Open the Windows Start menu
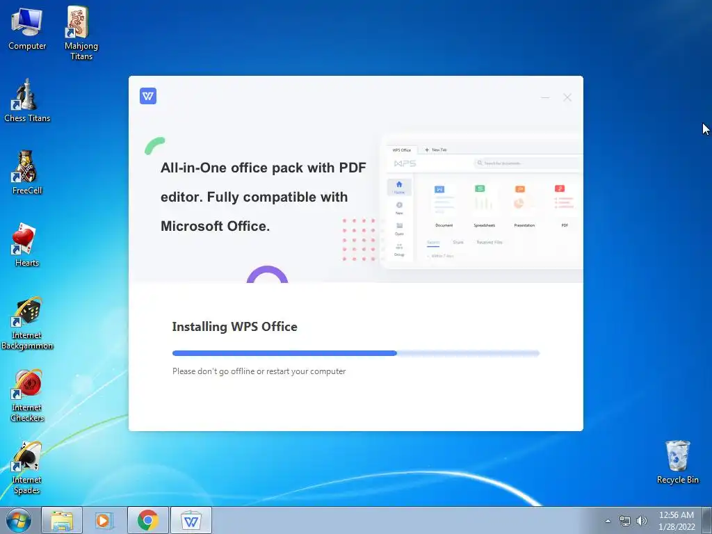Viewport: 712px width, 534px height. (19, 520)
